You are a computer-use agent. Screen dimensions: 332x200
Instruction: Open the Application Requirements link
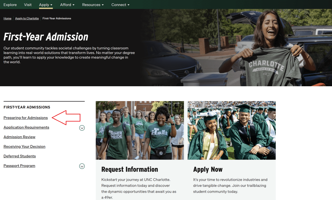click(26, 127)
